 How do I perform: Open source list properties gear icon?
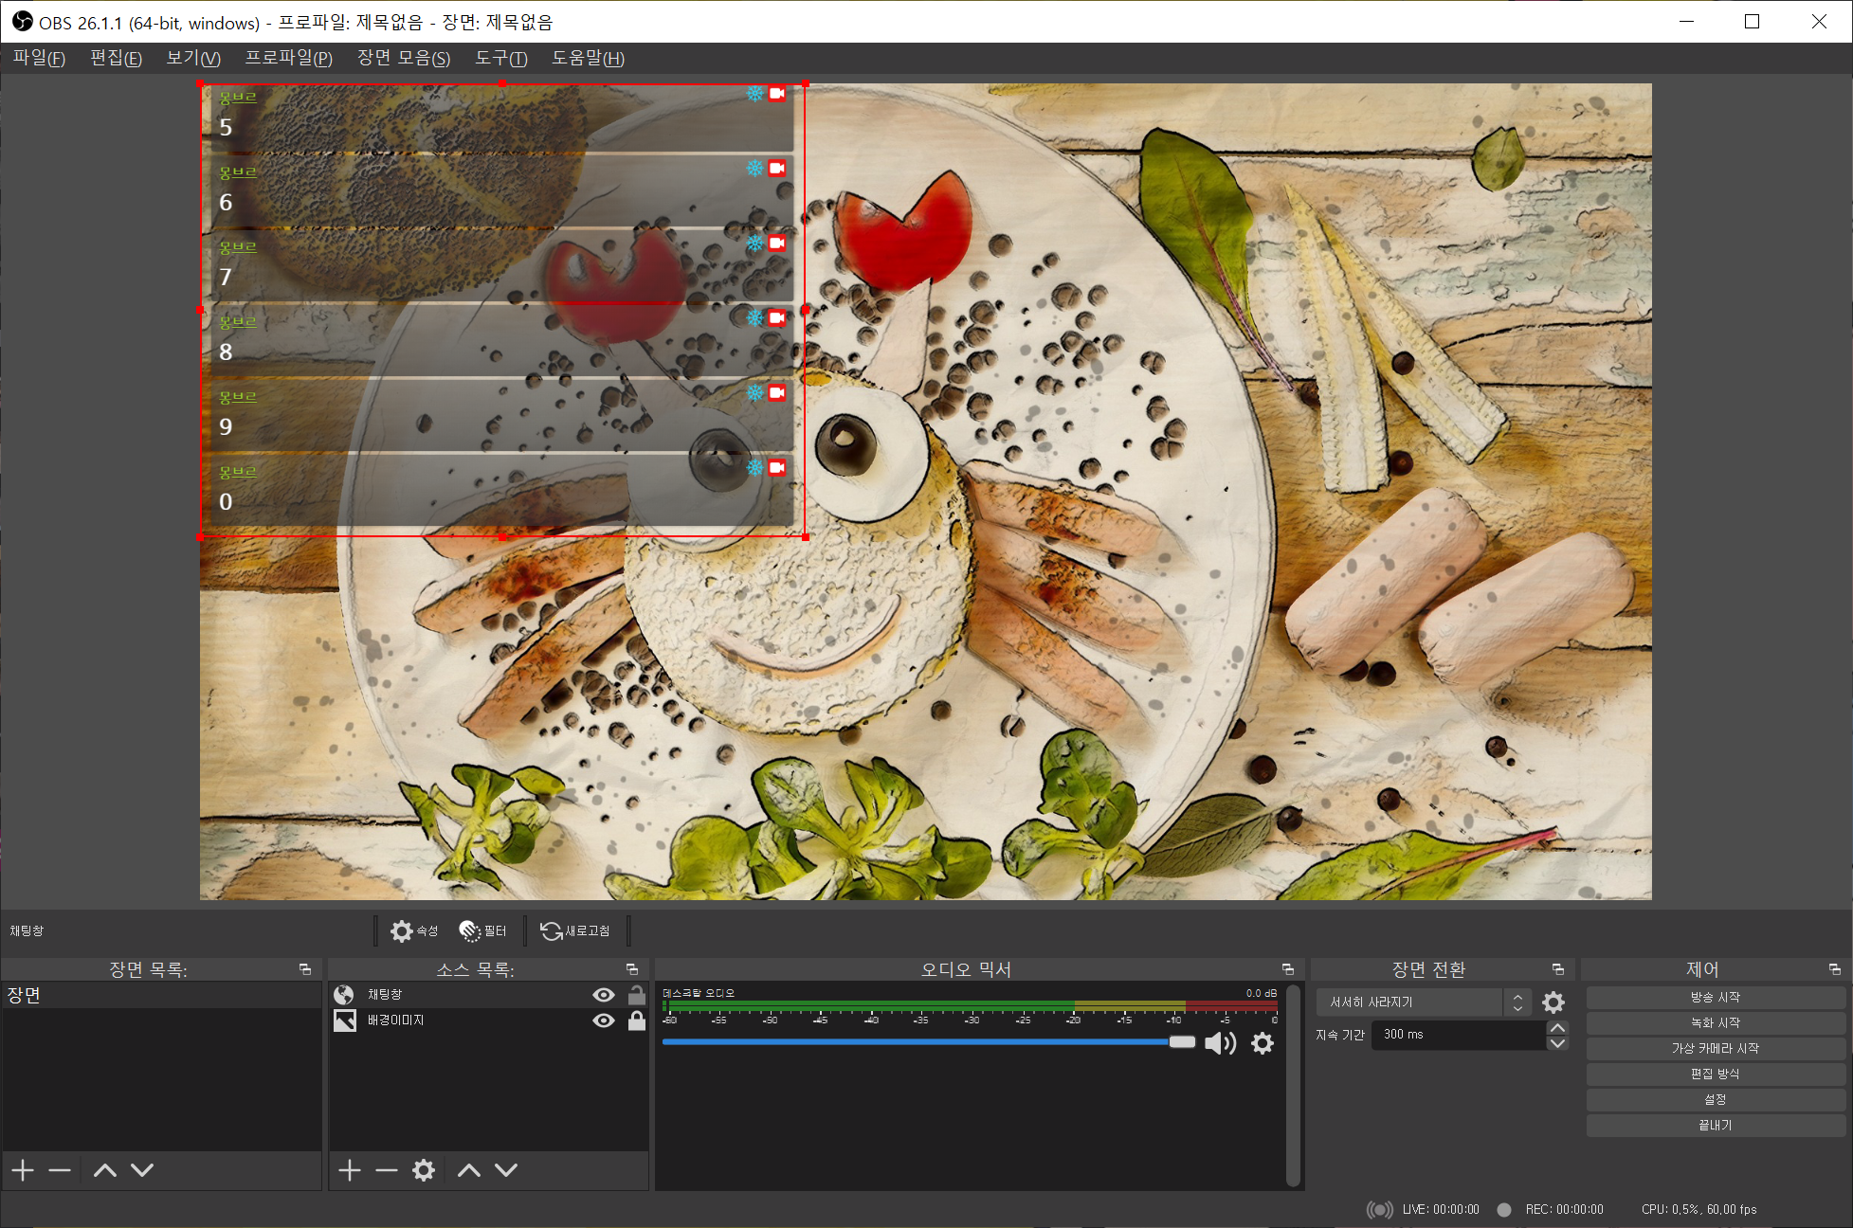(x=424, y=1170)
